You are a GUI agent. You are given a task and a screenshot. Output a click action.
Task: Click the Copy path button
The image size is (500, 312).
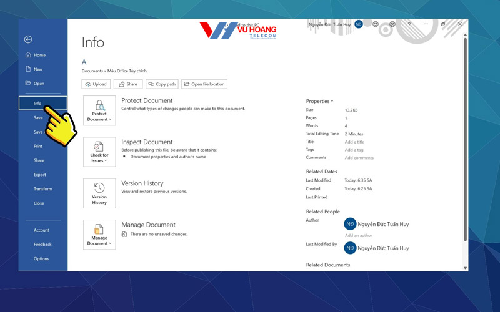click(162, 84)
